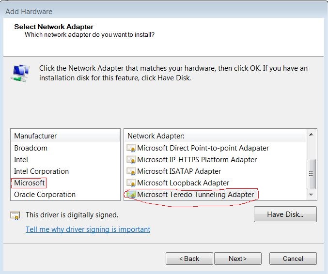Click the digitally signed certificate icon
328x274 pixels.
pos(16,215)
